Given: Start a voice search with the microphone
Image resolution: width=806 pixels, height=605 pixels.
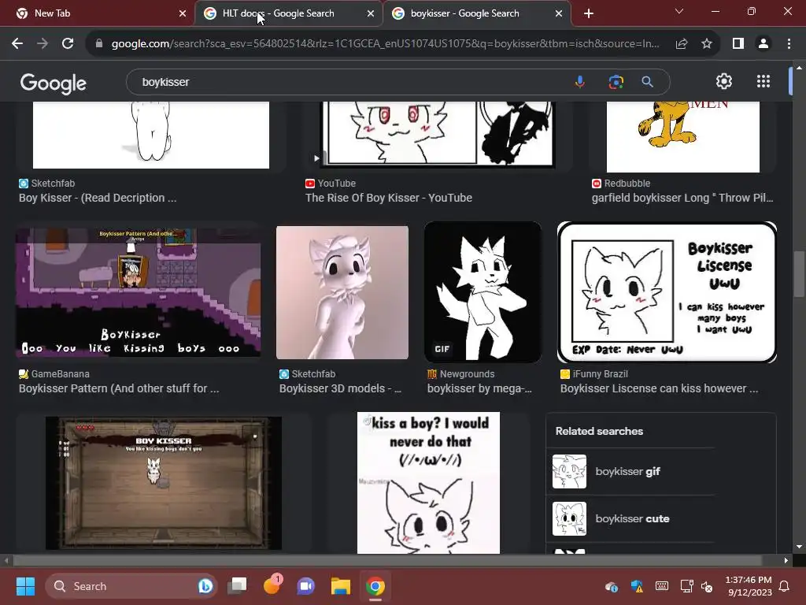Looking at the screenshot, I should [x=580, y=82].
